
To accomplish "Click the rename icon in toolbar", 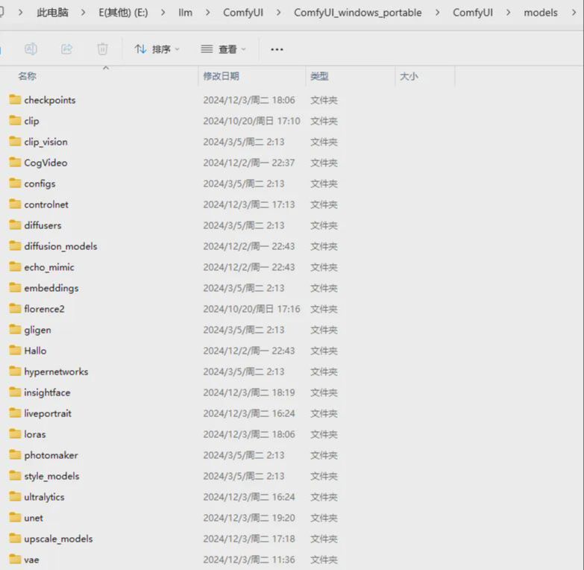I will click(x=31, y=48).
